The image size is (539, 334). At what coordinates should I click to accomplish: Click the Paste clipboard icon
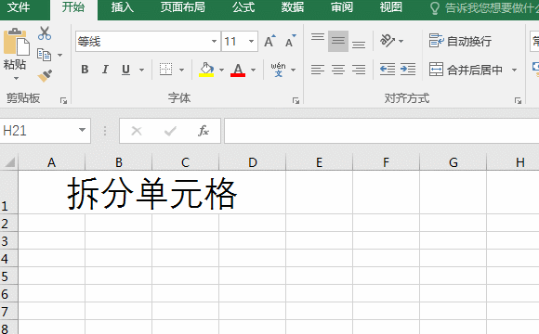coord(16,42)
